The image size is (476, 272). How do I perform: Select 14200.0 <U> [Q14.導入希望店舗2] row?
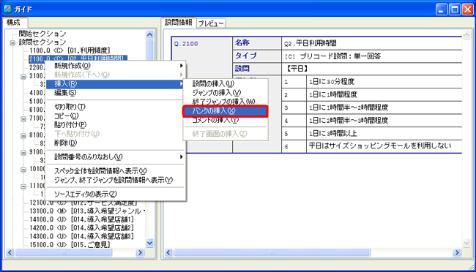pyautogui.click(x=81, y=227)
